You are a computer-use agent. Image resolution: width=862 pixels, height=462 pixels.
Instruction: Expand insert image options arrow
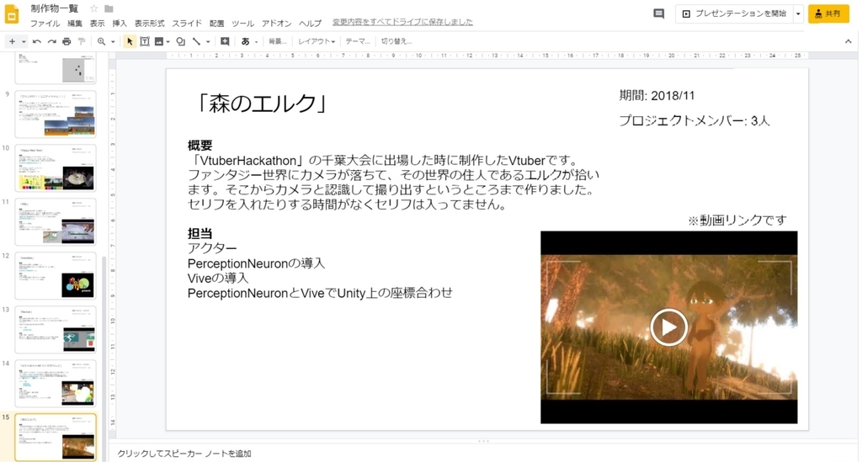pos(168,41)
